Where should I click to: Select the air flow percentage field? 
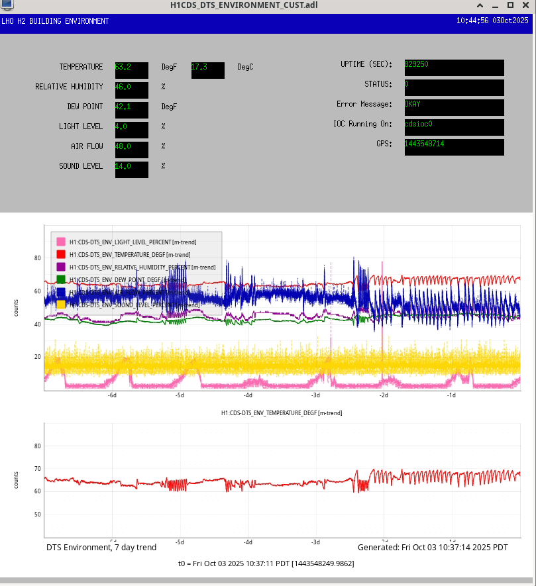coord(131,150)
